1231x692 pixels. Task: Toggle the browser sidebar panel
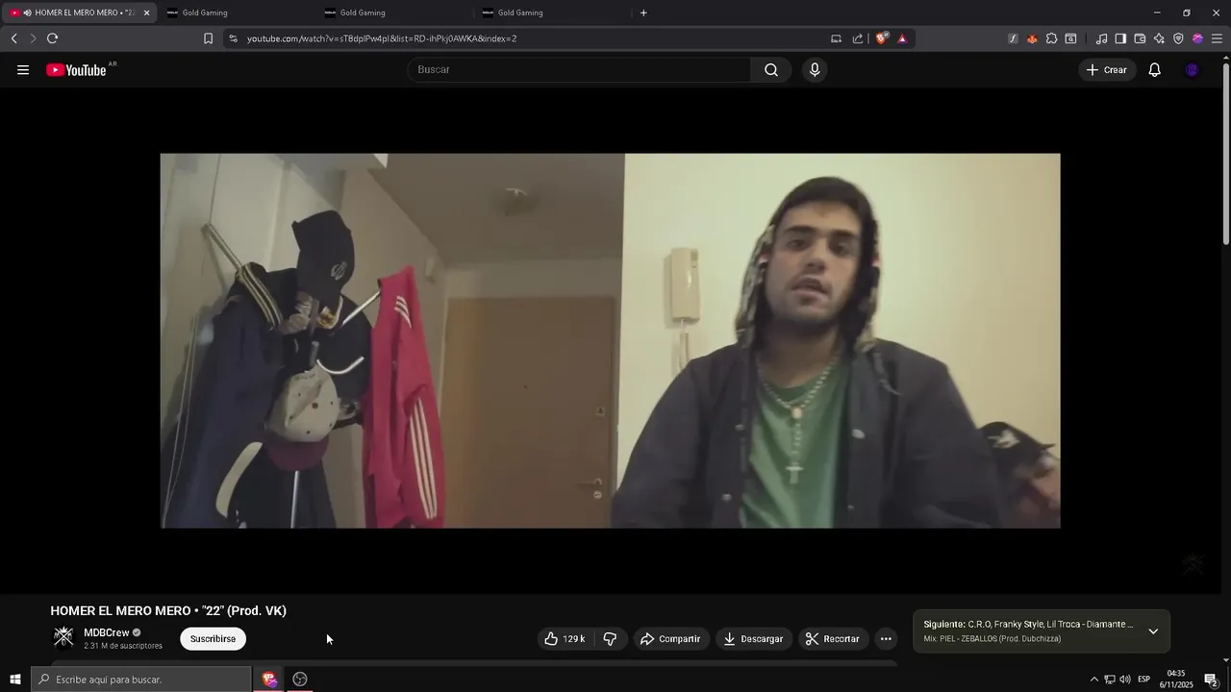[1120, 38]
